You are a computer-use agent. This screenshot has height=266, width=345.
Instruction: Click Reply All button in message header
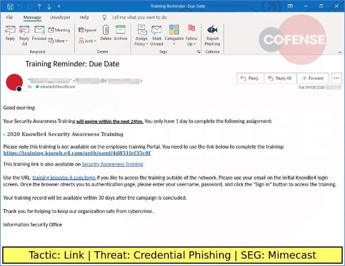(x=280, y=78)
